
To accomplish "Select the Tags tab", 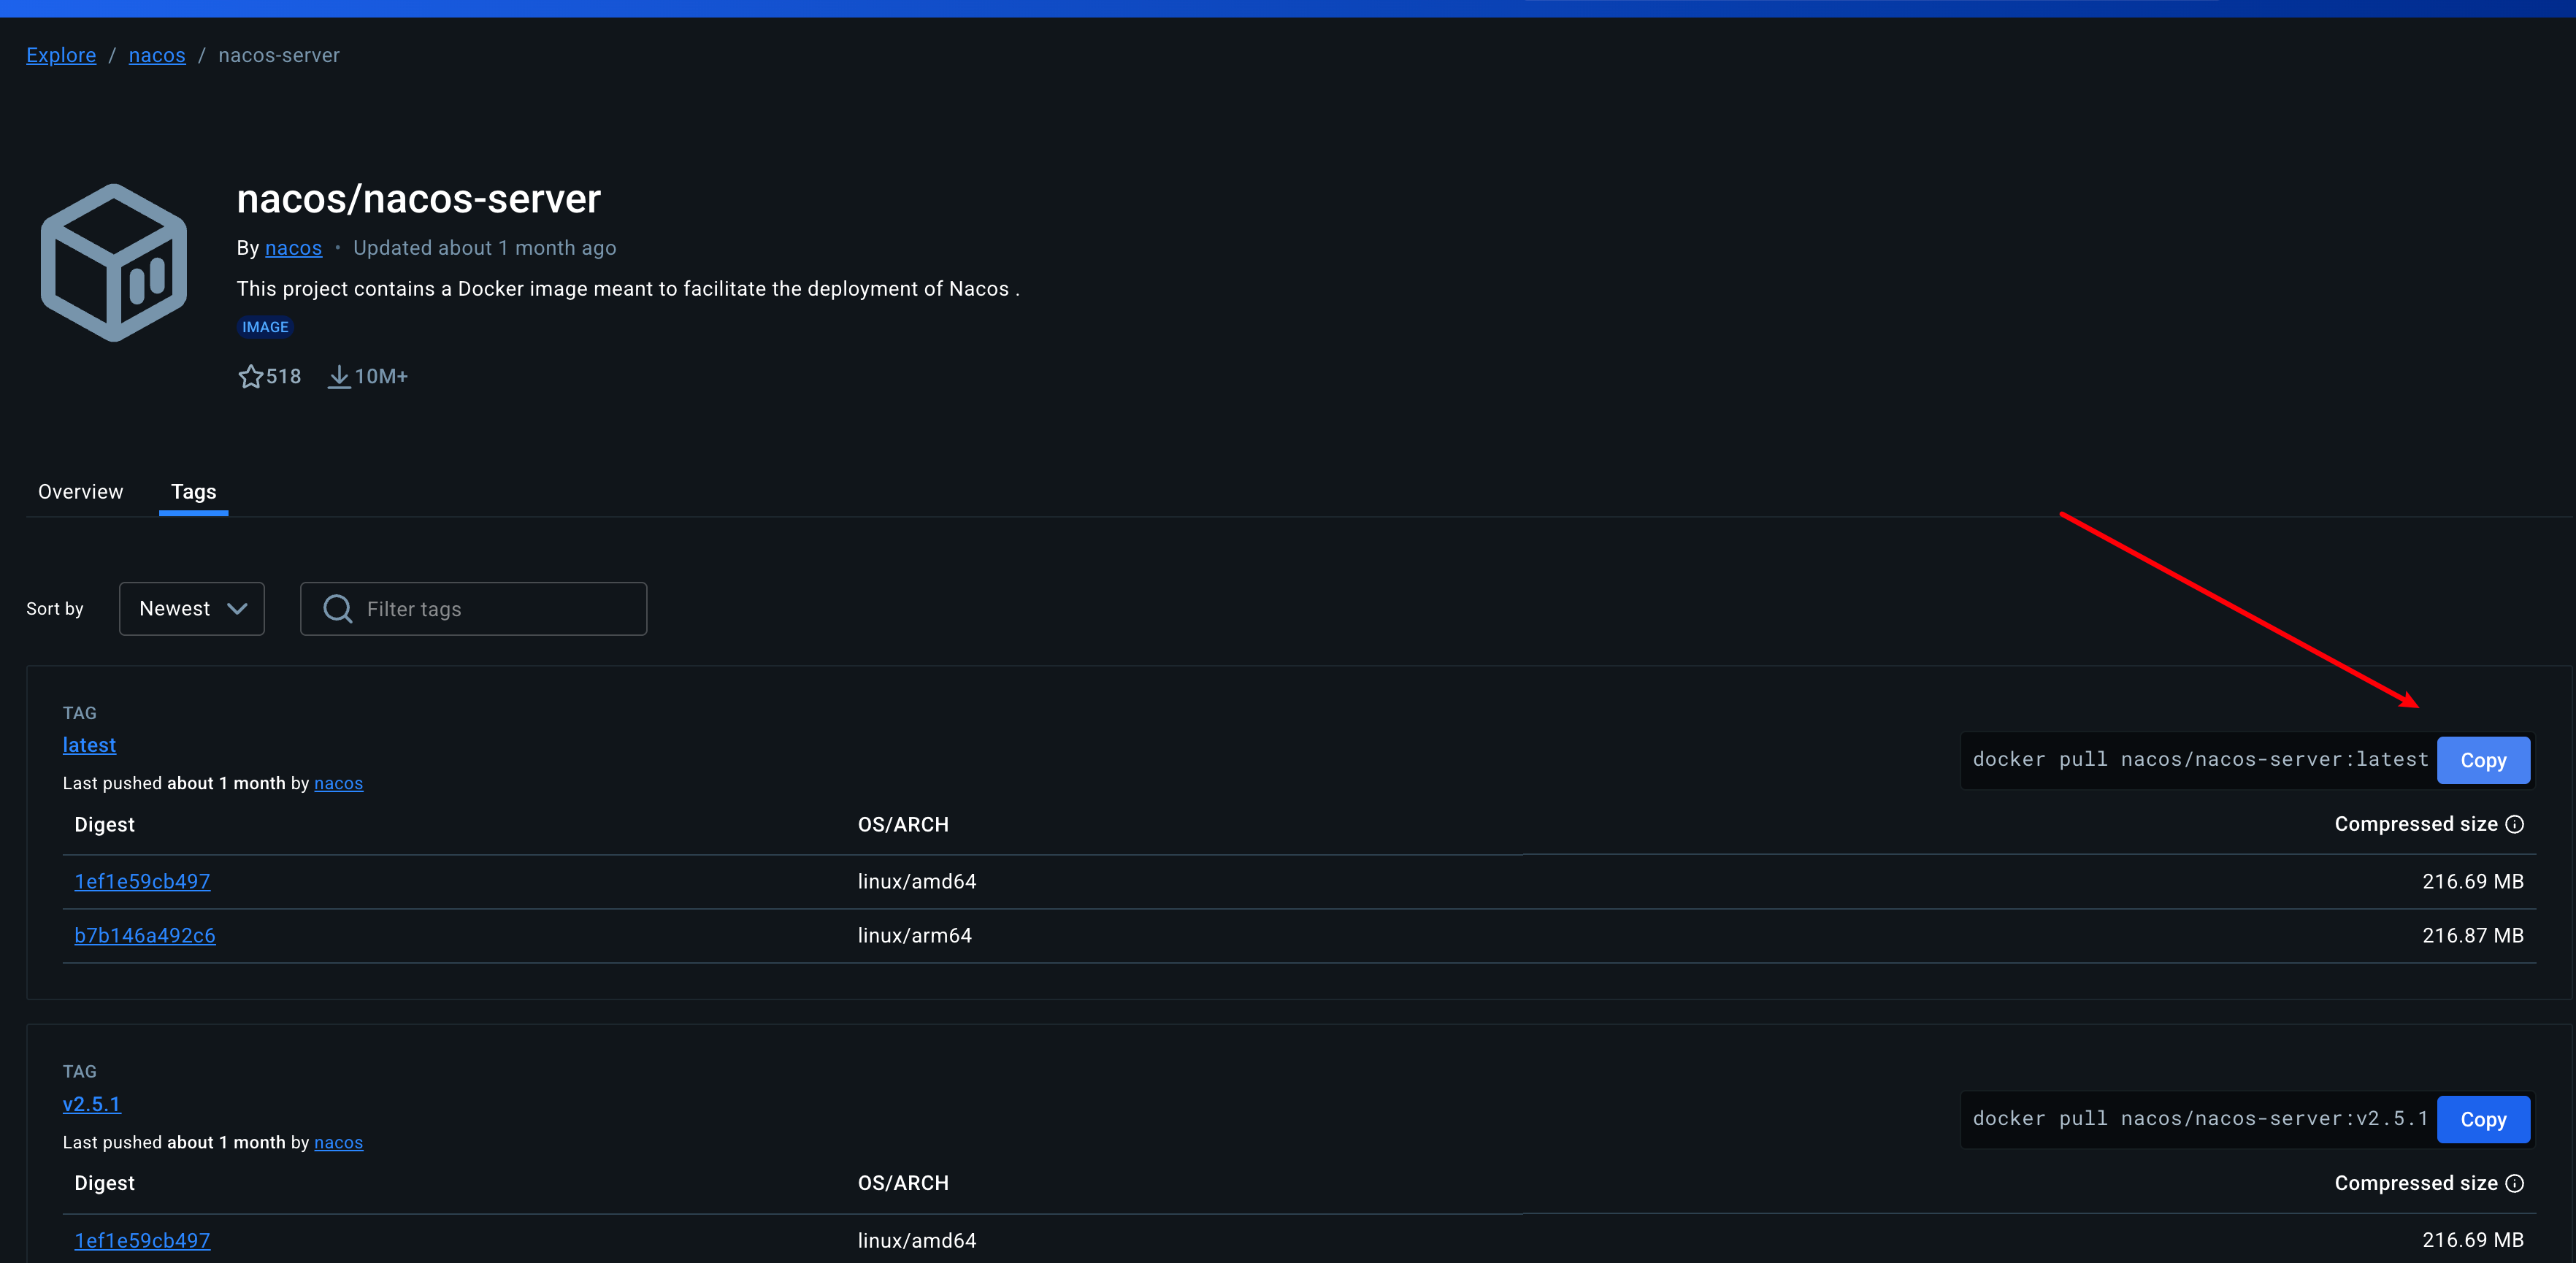I will (x=193, y=492).
